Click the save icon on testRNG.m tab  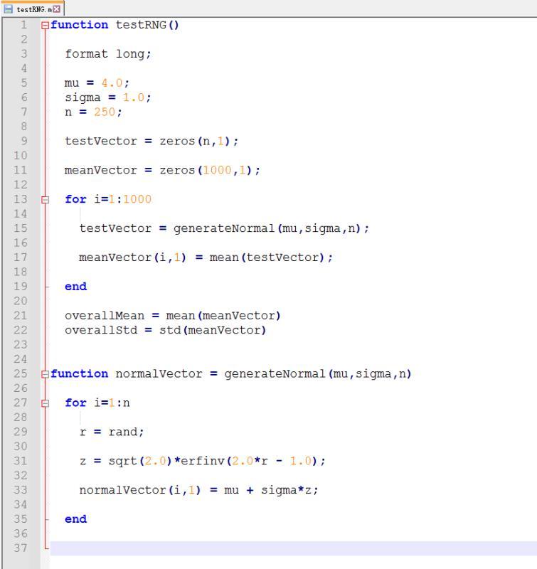(x=9, y=9)
